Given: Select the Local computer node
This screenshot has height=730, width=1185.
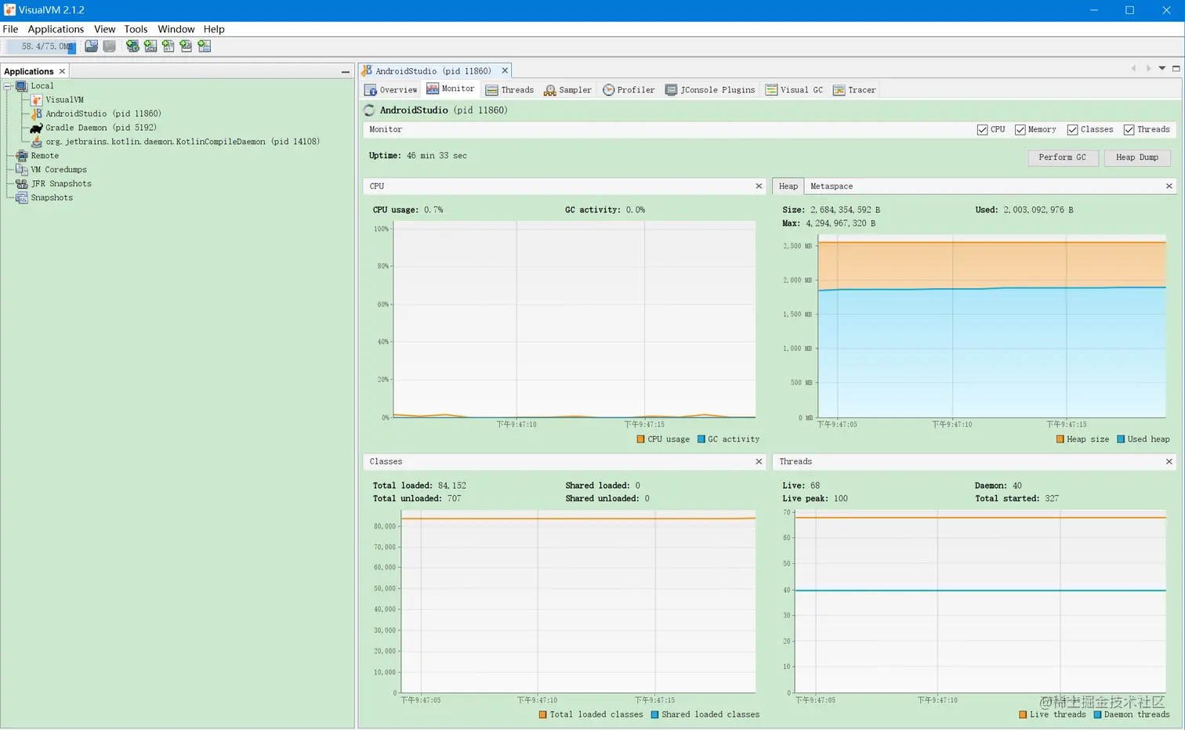Looking at the screenshot, I should click(x=35, y=86).
